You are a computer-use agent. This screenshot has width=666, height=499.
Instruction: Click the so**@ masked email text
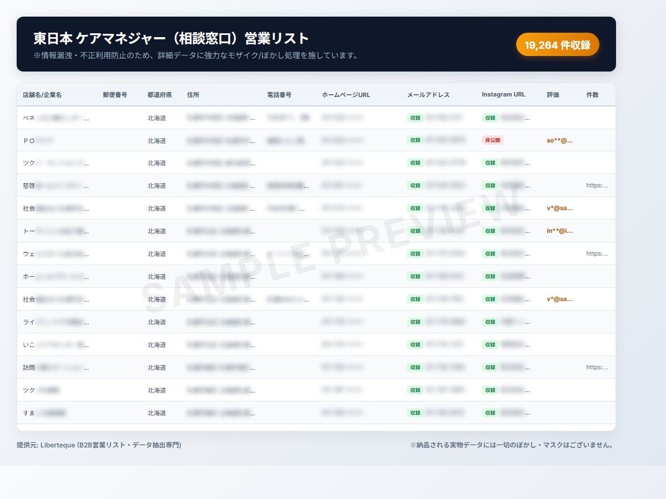coord(559,140)
